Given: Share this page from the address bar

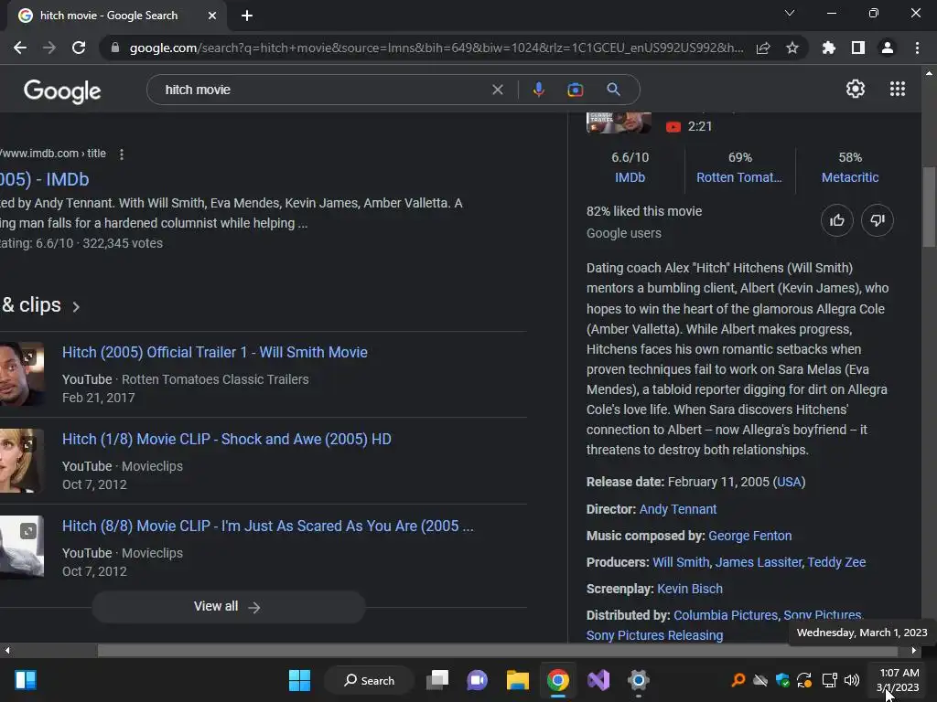Looking at the screenshot, I should tap(763, 48).
